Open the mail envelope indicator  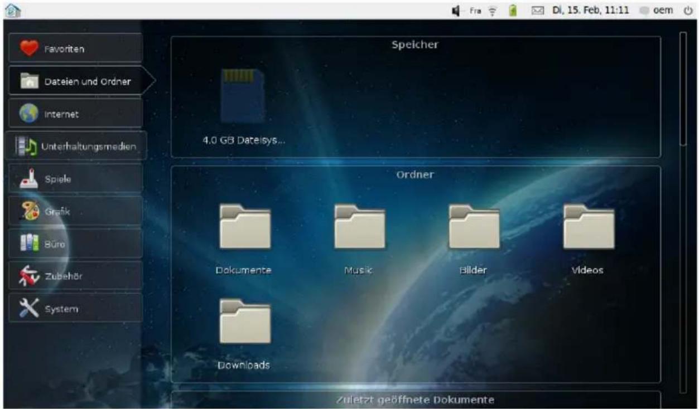pyautogui.click(x=537, y=11)
